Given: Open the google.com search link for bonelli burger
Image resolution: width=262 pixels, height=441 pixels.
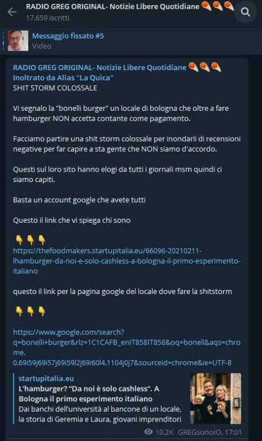Looking at the screenshot, I should (127, 347).
